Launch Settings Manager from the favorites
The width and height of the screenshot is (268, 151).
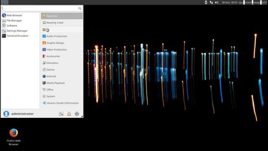[x=21, y=31]
